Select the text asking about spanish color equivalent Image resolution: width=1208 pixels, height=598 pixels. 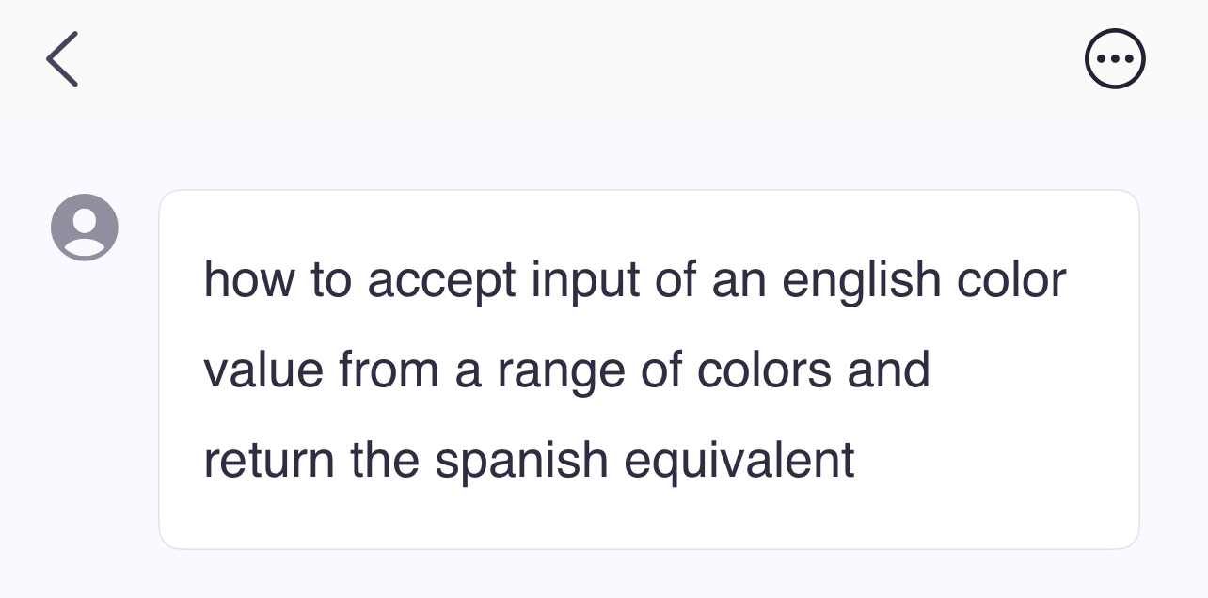tap(649, 369)
